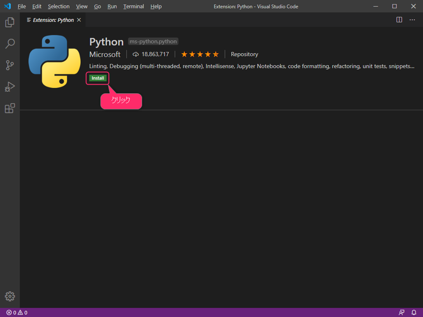Click the Python extension logo
This screenshot has height=317, width=423.
54,61
